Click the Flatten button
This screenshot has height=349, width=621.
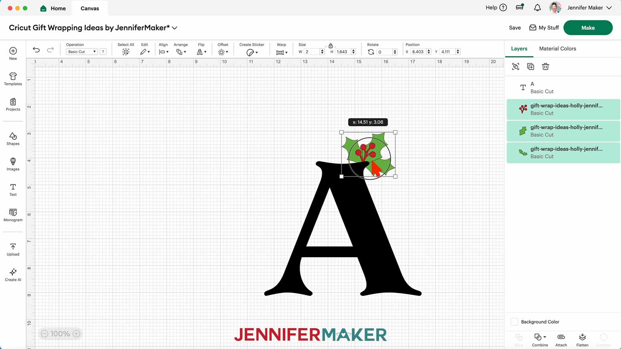click(x=582, y=340)
